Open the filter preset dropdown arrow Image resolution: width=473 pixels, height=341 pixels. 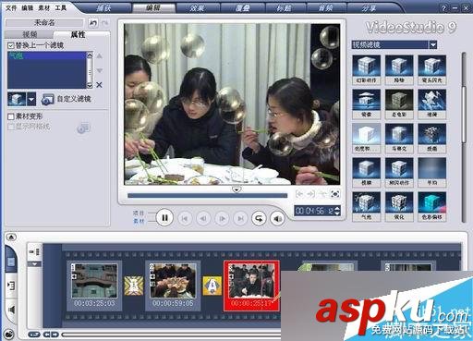(31, 100)
